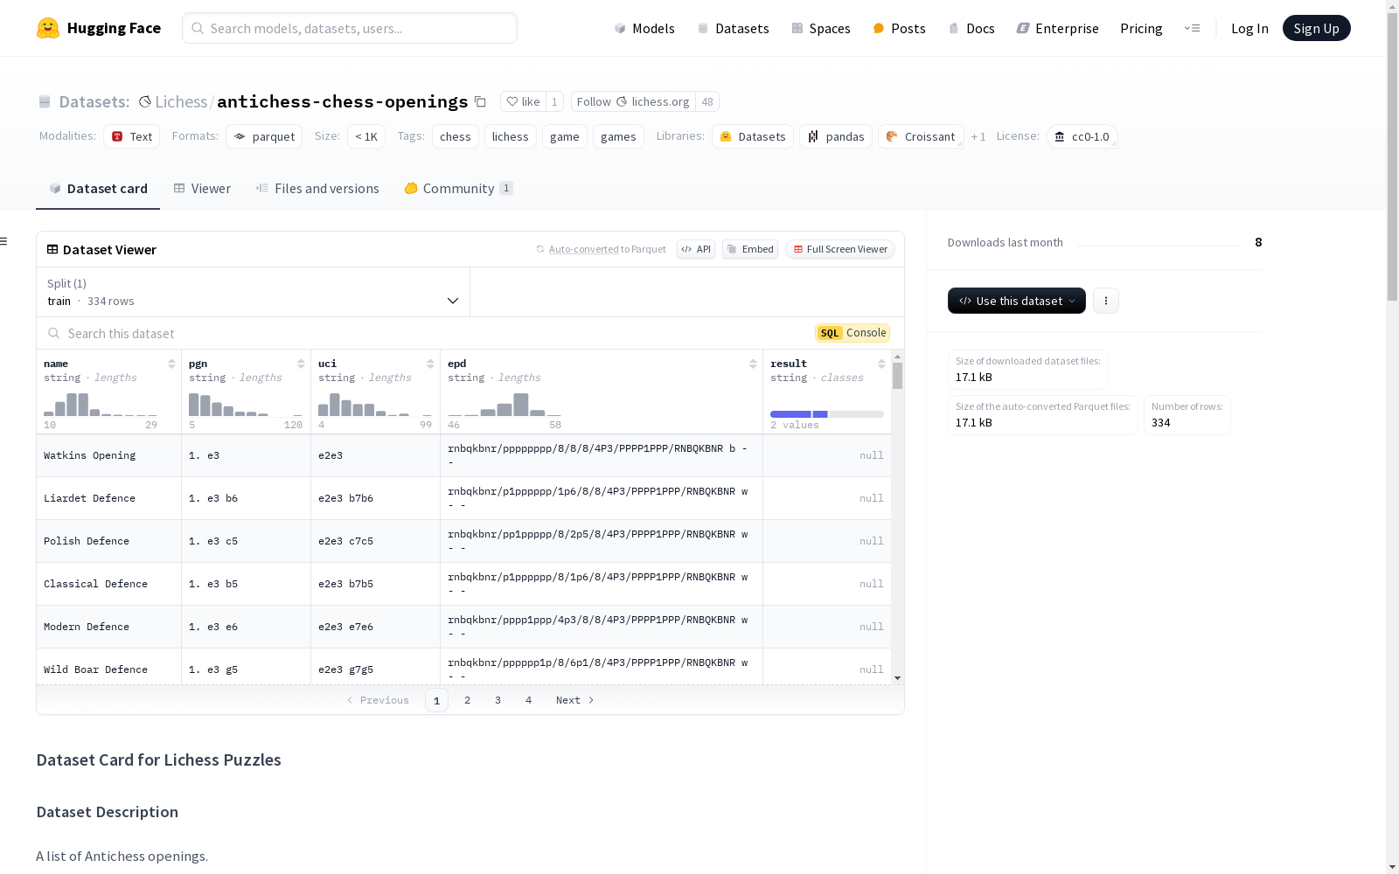Focus the main search models field
Screen dimensions: 1399x874
[350, 28]
